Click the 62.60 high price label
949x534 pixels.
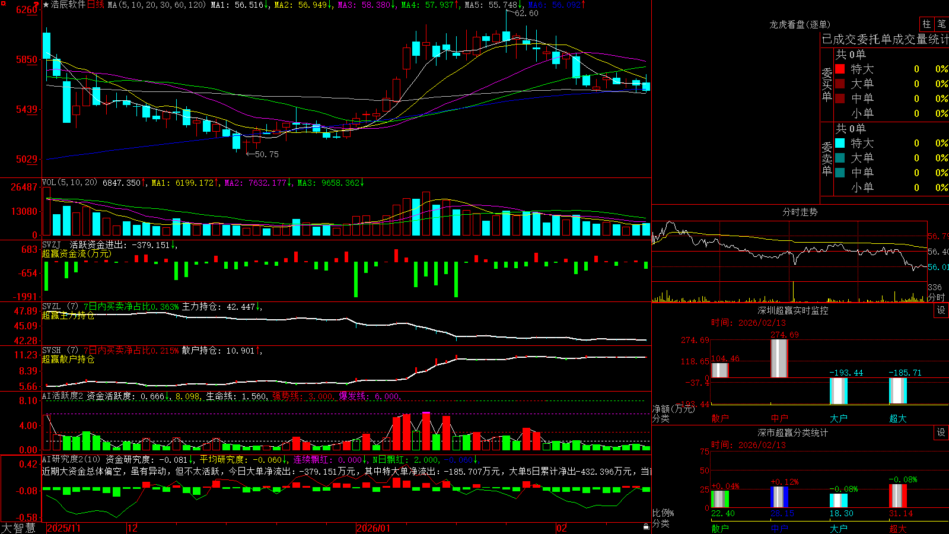[527, 13]
